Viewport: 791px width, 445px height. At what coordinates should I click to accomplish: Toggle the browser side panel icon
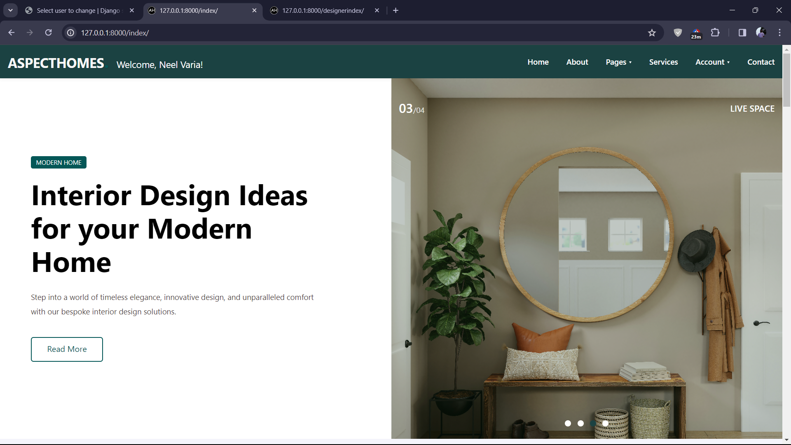pyautogui.click(x=742, y=33)
